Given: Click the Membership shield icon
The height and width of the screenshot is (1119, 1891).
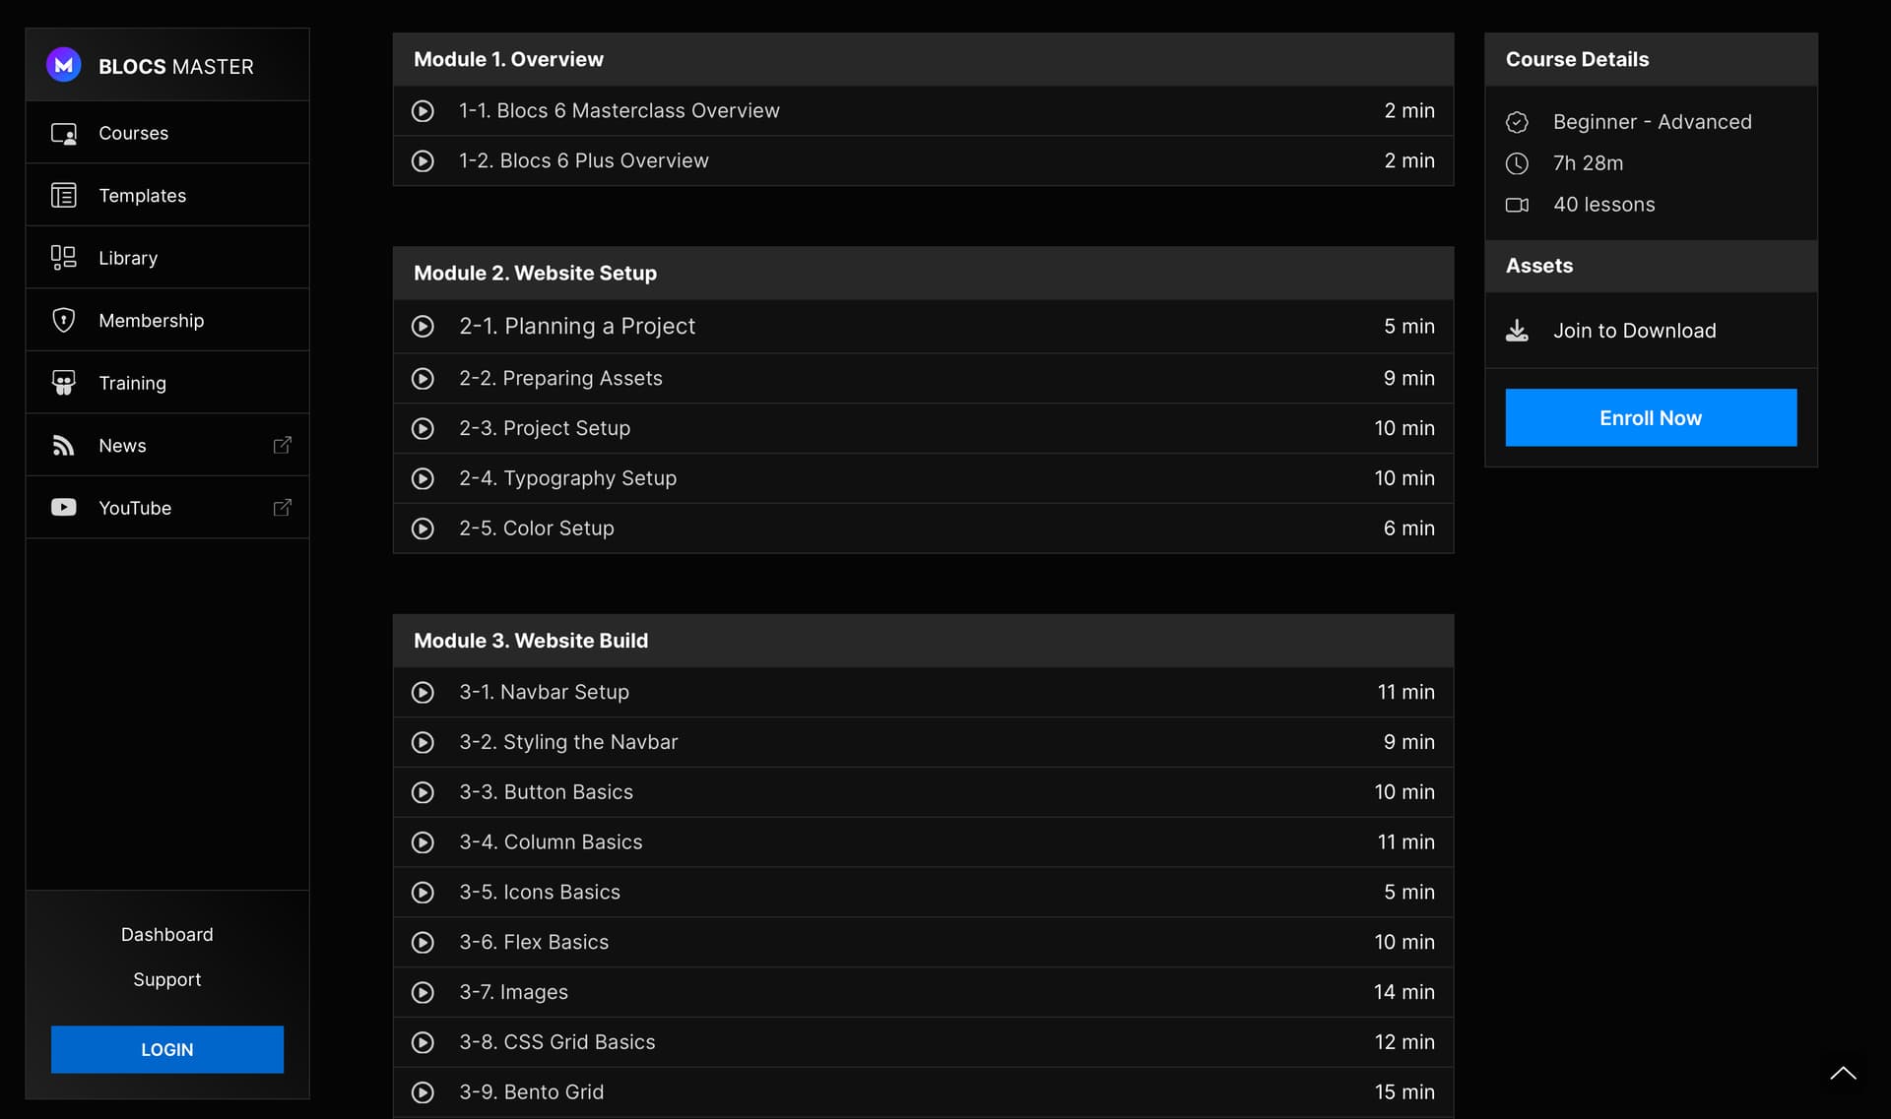Looking at the screenshot, I should 64,321.
